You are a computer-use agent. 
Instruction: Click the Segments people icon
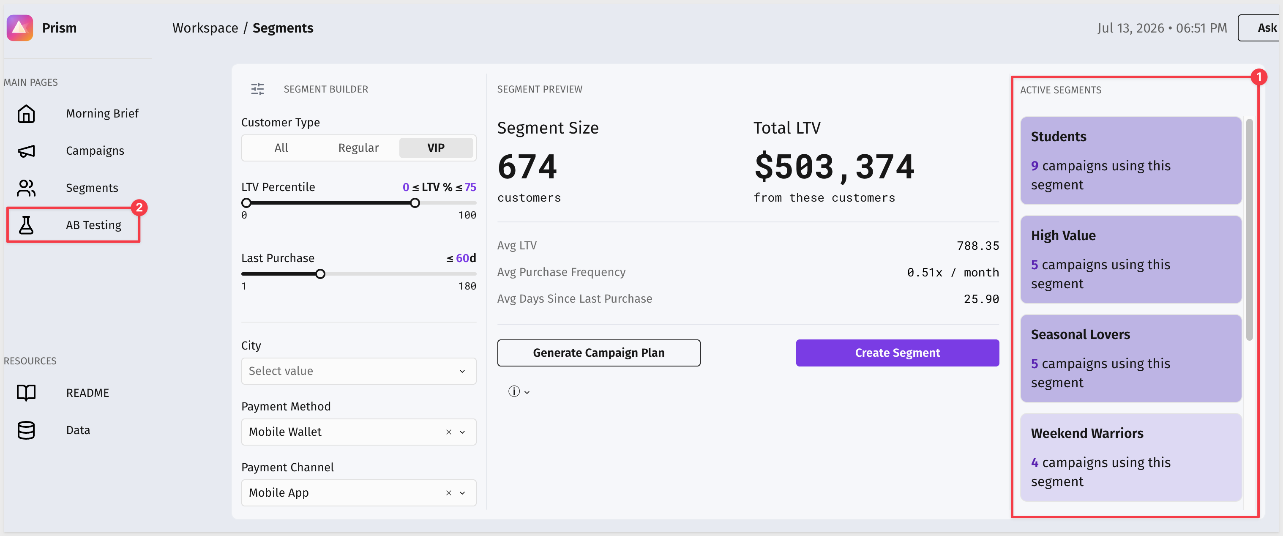26,188
